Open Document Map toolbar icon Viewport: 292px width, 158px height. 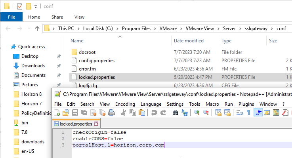276,113
